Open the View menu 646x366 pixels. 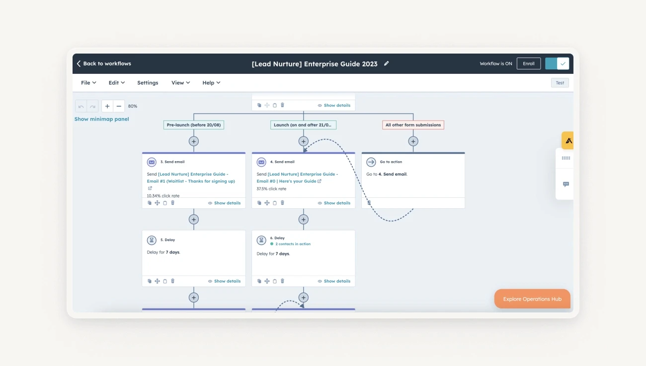click(180, 83)
